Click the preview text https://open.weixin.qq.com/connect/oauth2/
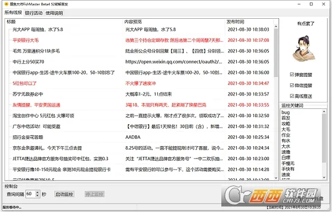Screen dimensions: 332x212 [x=174, y=62]
